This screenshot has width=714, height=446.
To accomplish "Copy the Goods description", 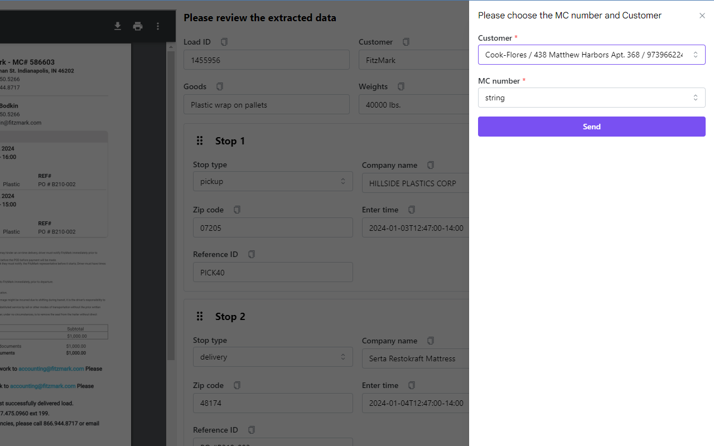I will coord(219,86).
